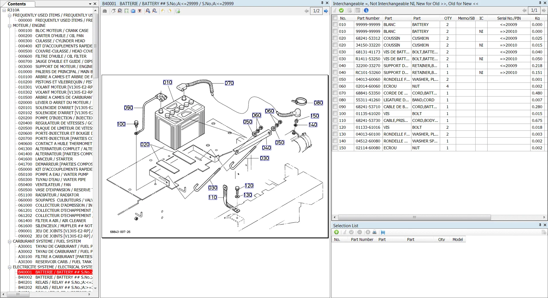Screen dimensions: 548x298
Task: Select the hand pan tool
Action: 114,11
